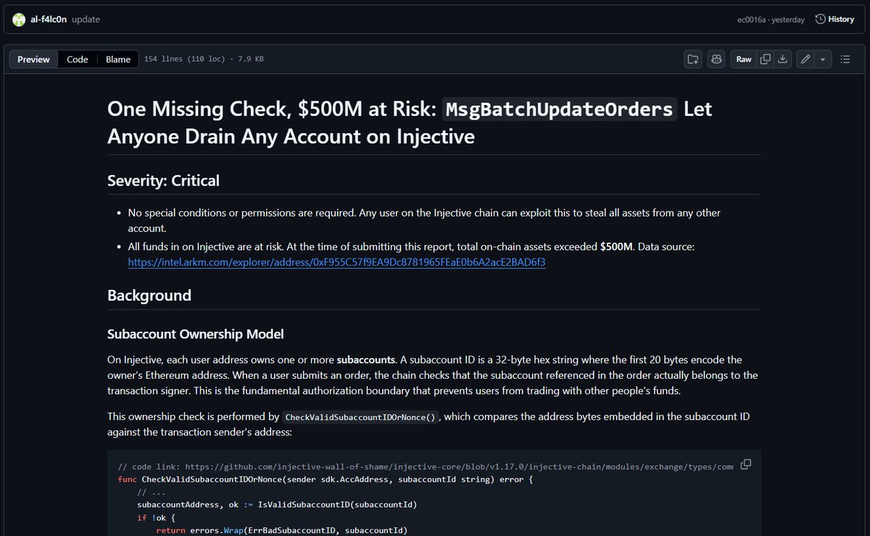Click the History clock icon
The height and width of the screenshot is (536, 870).
point(820,20)
